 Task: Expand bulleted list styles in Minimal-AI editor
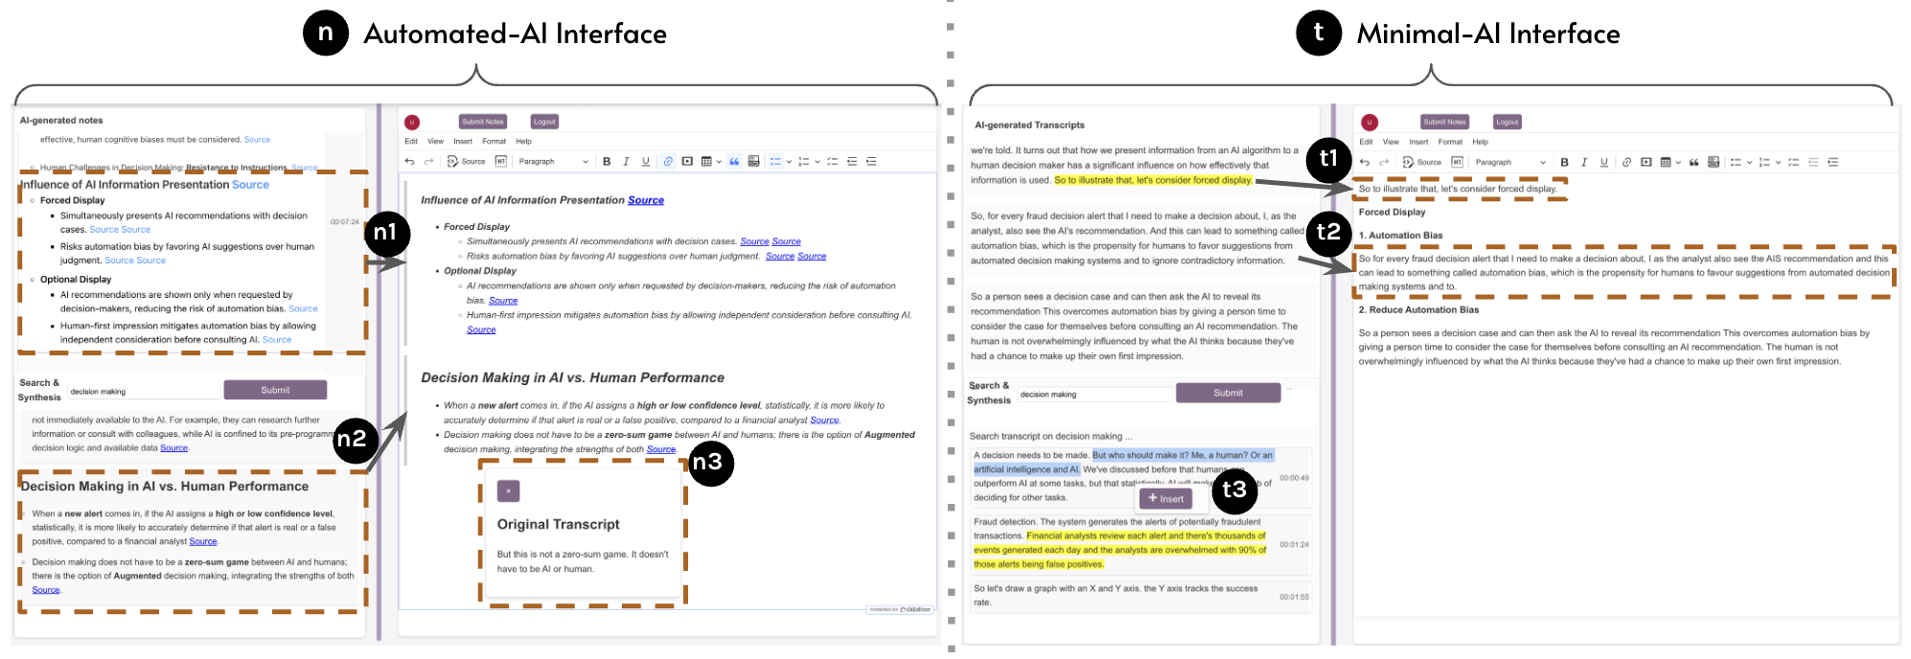[1749, 162]
